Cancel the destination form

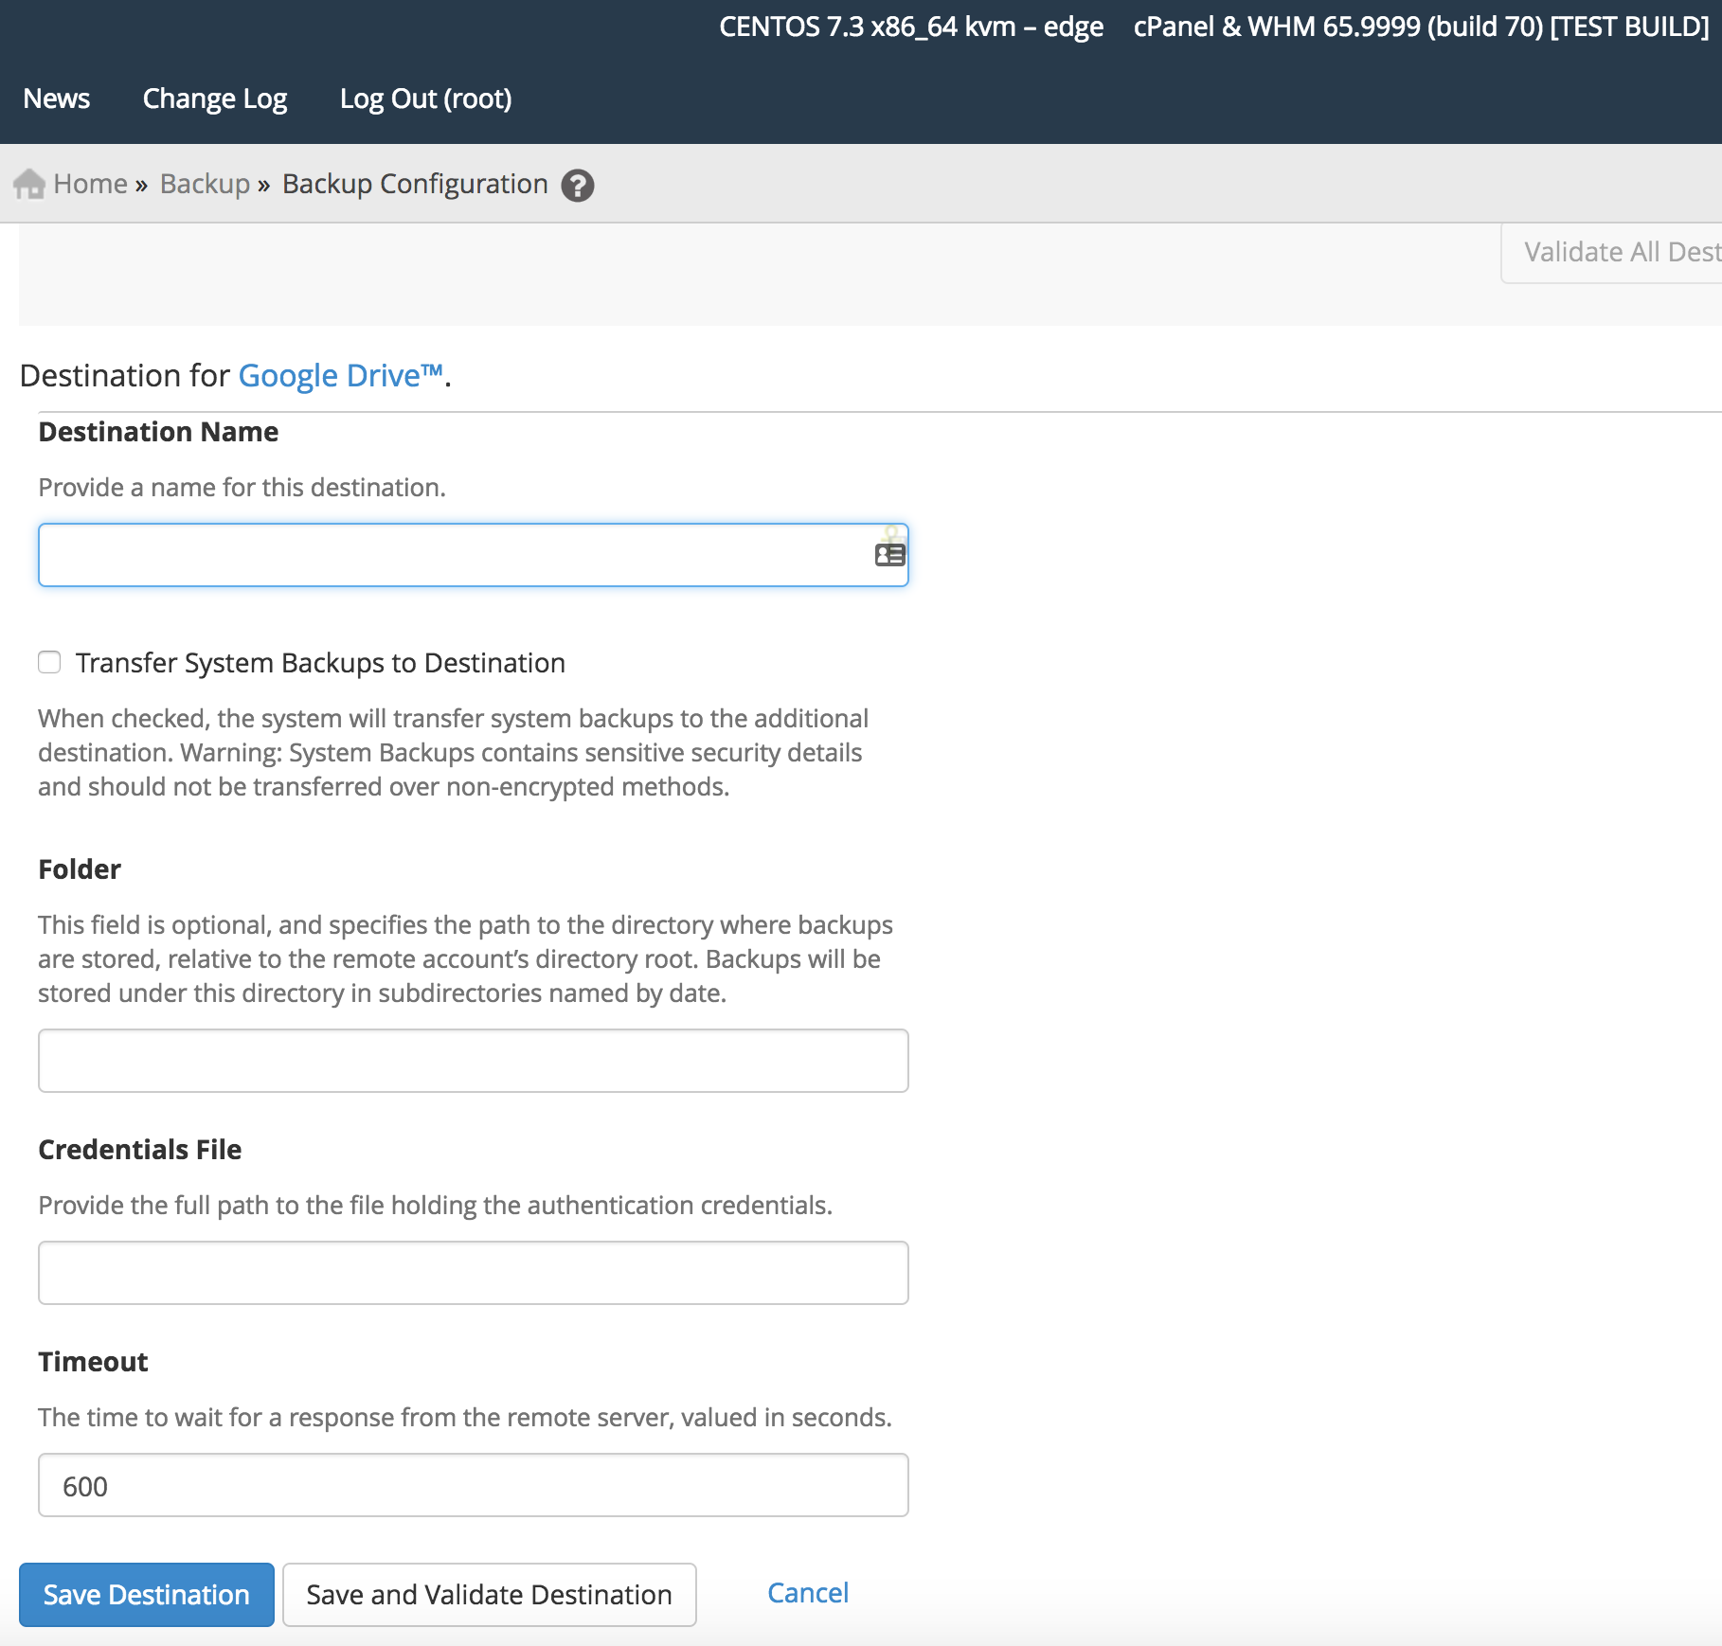tap(808, 1593)
